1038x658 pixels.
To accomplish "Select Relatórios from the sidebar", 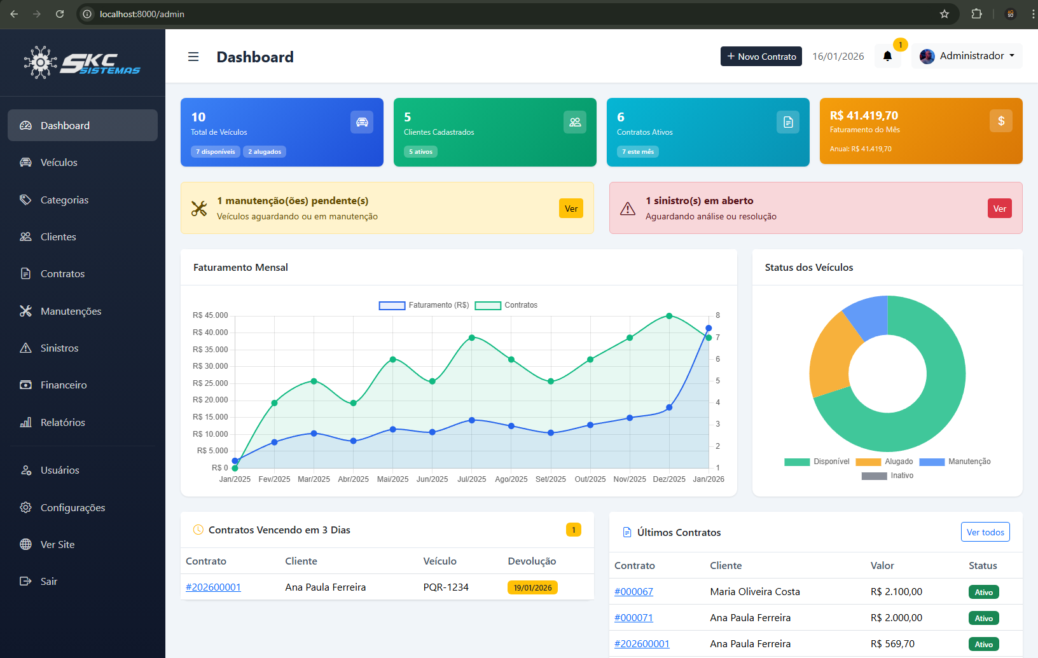I will pyautogui.click(x=62, y=423).
